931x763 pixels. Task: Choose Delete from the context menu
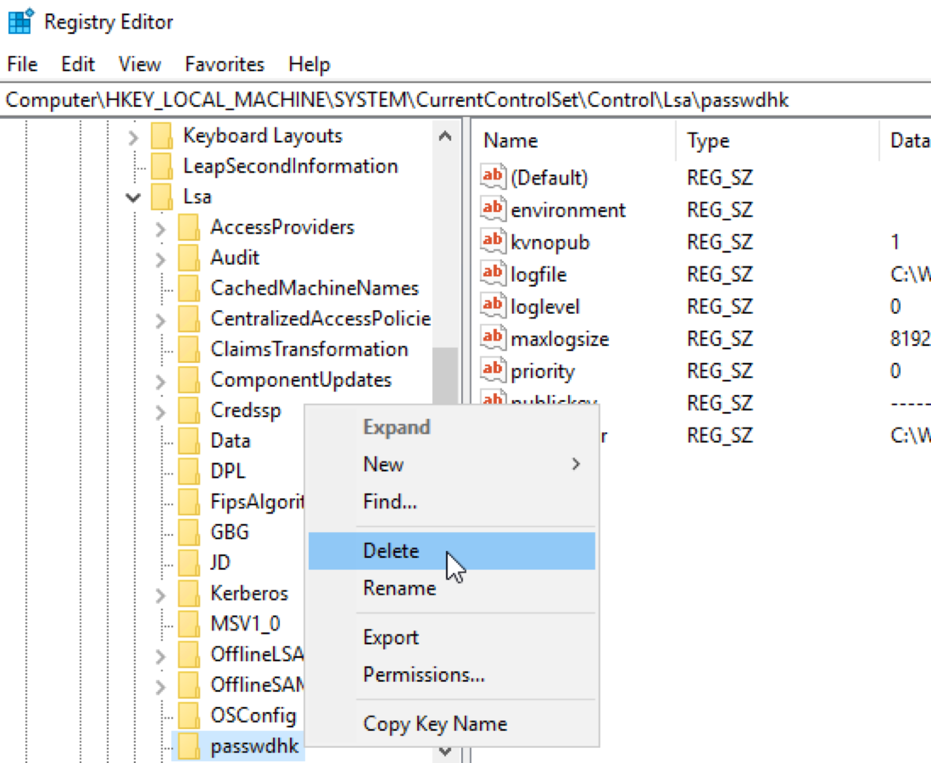tap(391, 550)
